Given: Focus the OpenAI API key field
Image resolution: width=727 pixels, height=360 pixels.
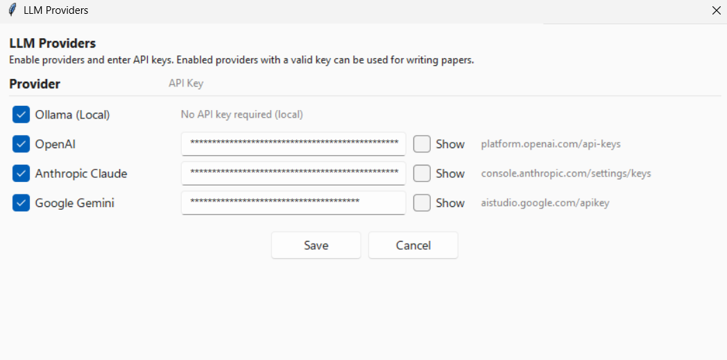Looking at the screenshot, I should coord(293,144).
